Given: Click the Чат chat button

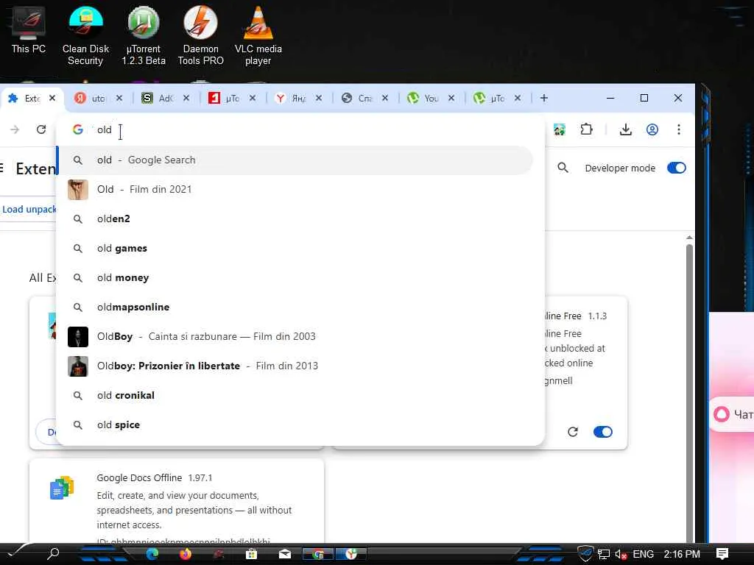Looking at the screenshot, I should tap(733, 414).
